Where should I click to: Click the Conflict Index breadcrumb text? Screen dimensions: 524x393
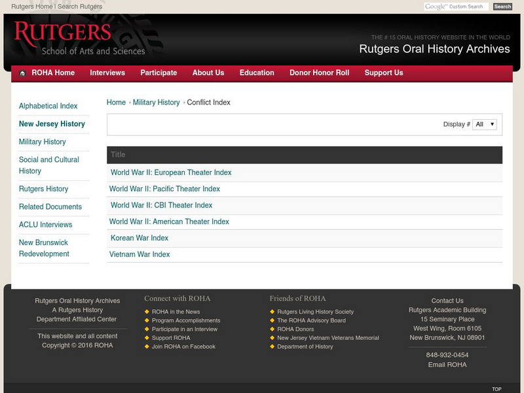(208, 102)
